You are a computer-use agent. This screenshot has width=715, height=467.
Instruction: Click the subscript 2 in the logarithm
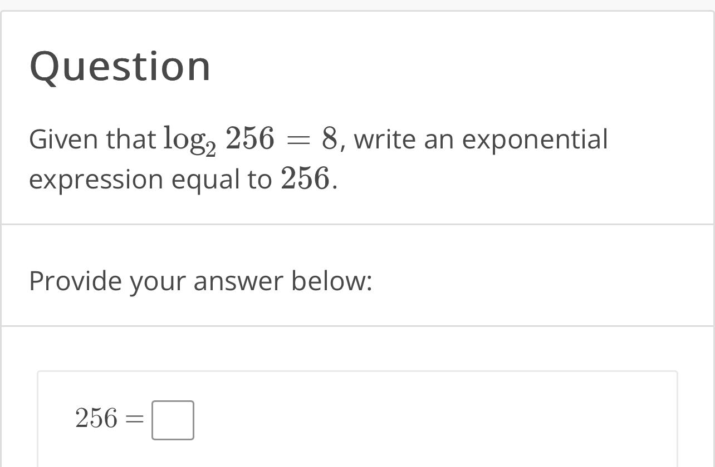click(x=209, y=148)
